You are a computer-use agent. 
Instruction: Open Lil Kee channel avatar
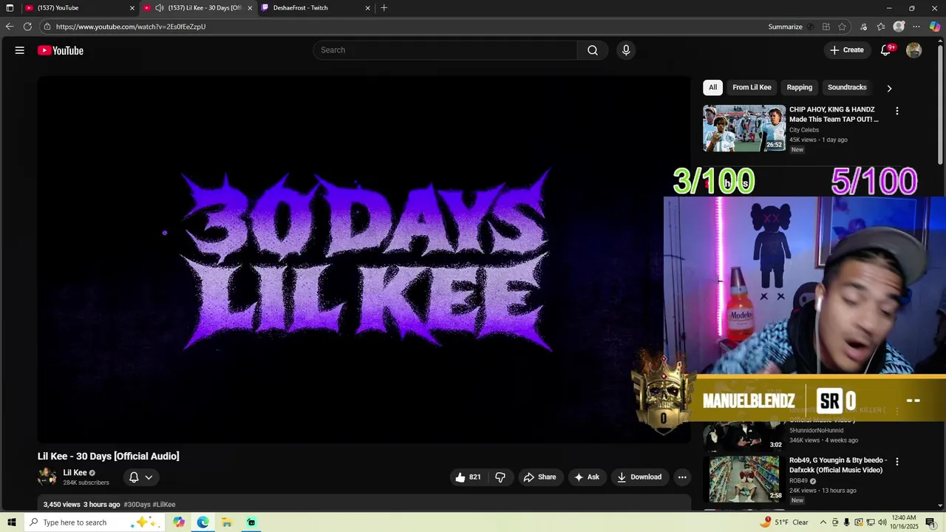47,477
